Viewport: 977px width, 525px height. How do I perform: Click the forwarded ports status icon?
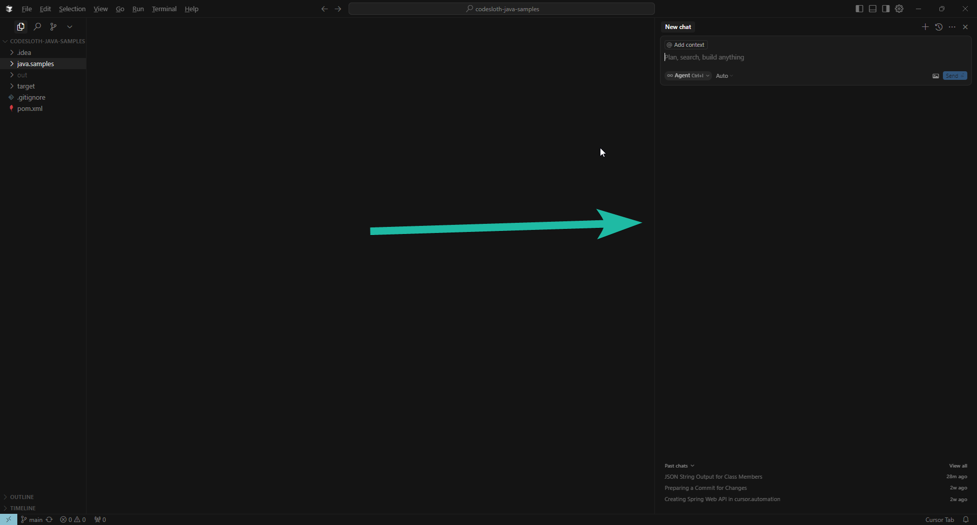click(x=100, y=519)
